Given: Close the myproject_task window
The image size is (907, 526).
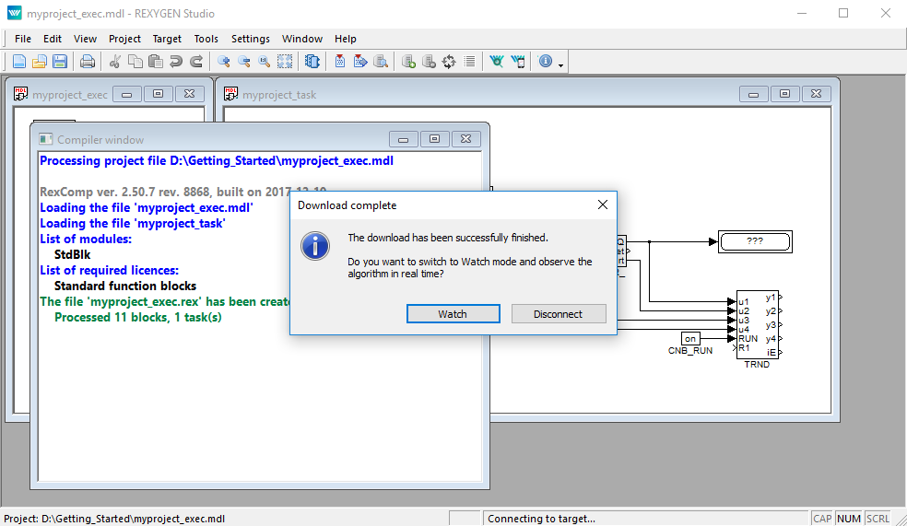Looking at the screenshot, I should [x=816, y=94].
